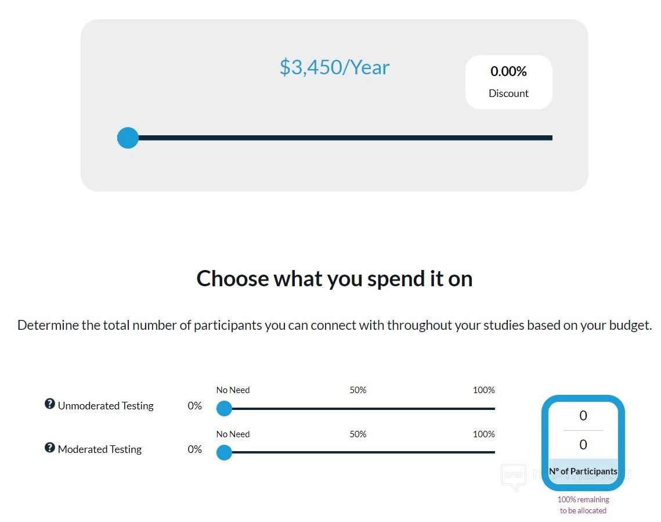661x522 pixels.
Task: Click the help icon beside Unmoderated Testing
Action: coord(50,404)
